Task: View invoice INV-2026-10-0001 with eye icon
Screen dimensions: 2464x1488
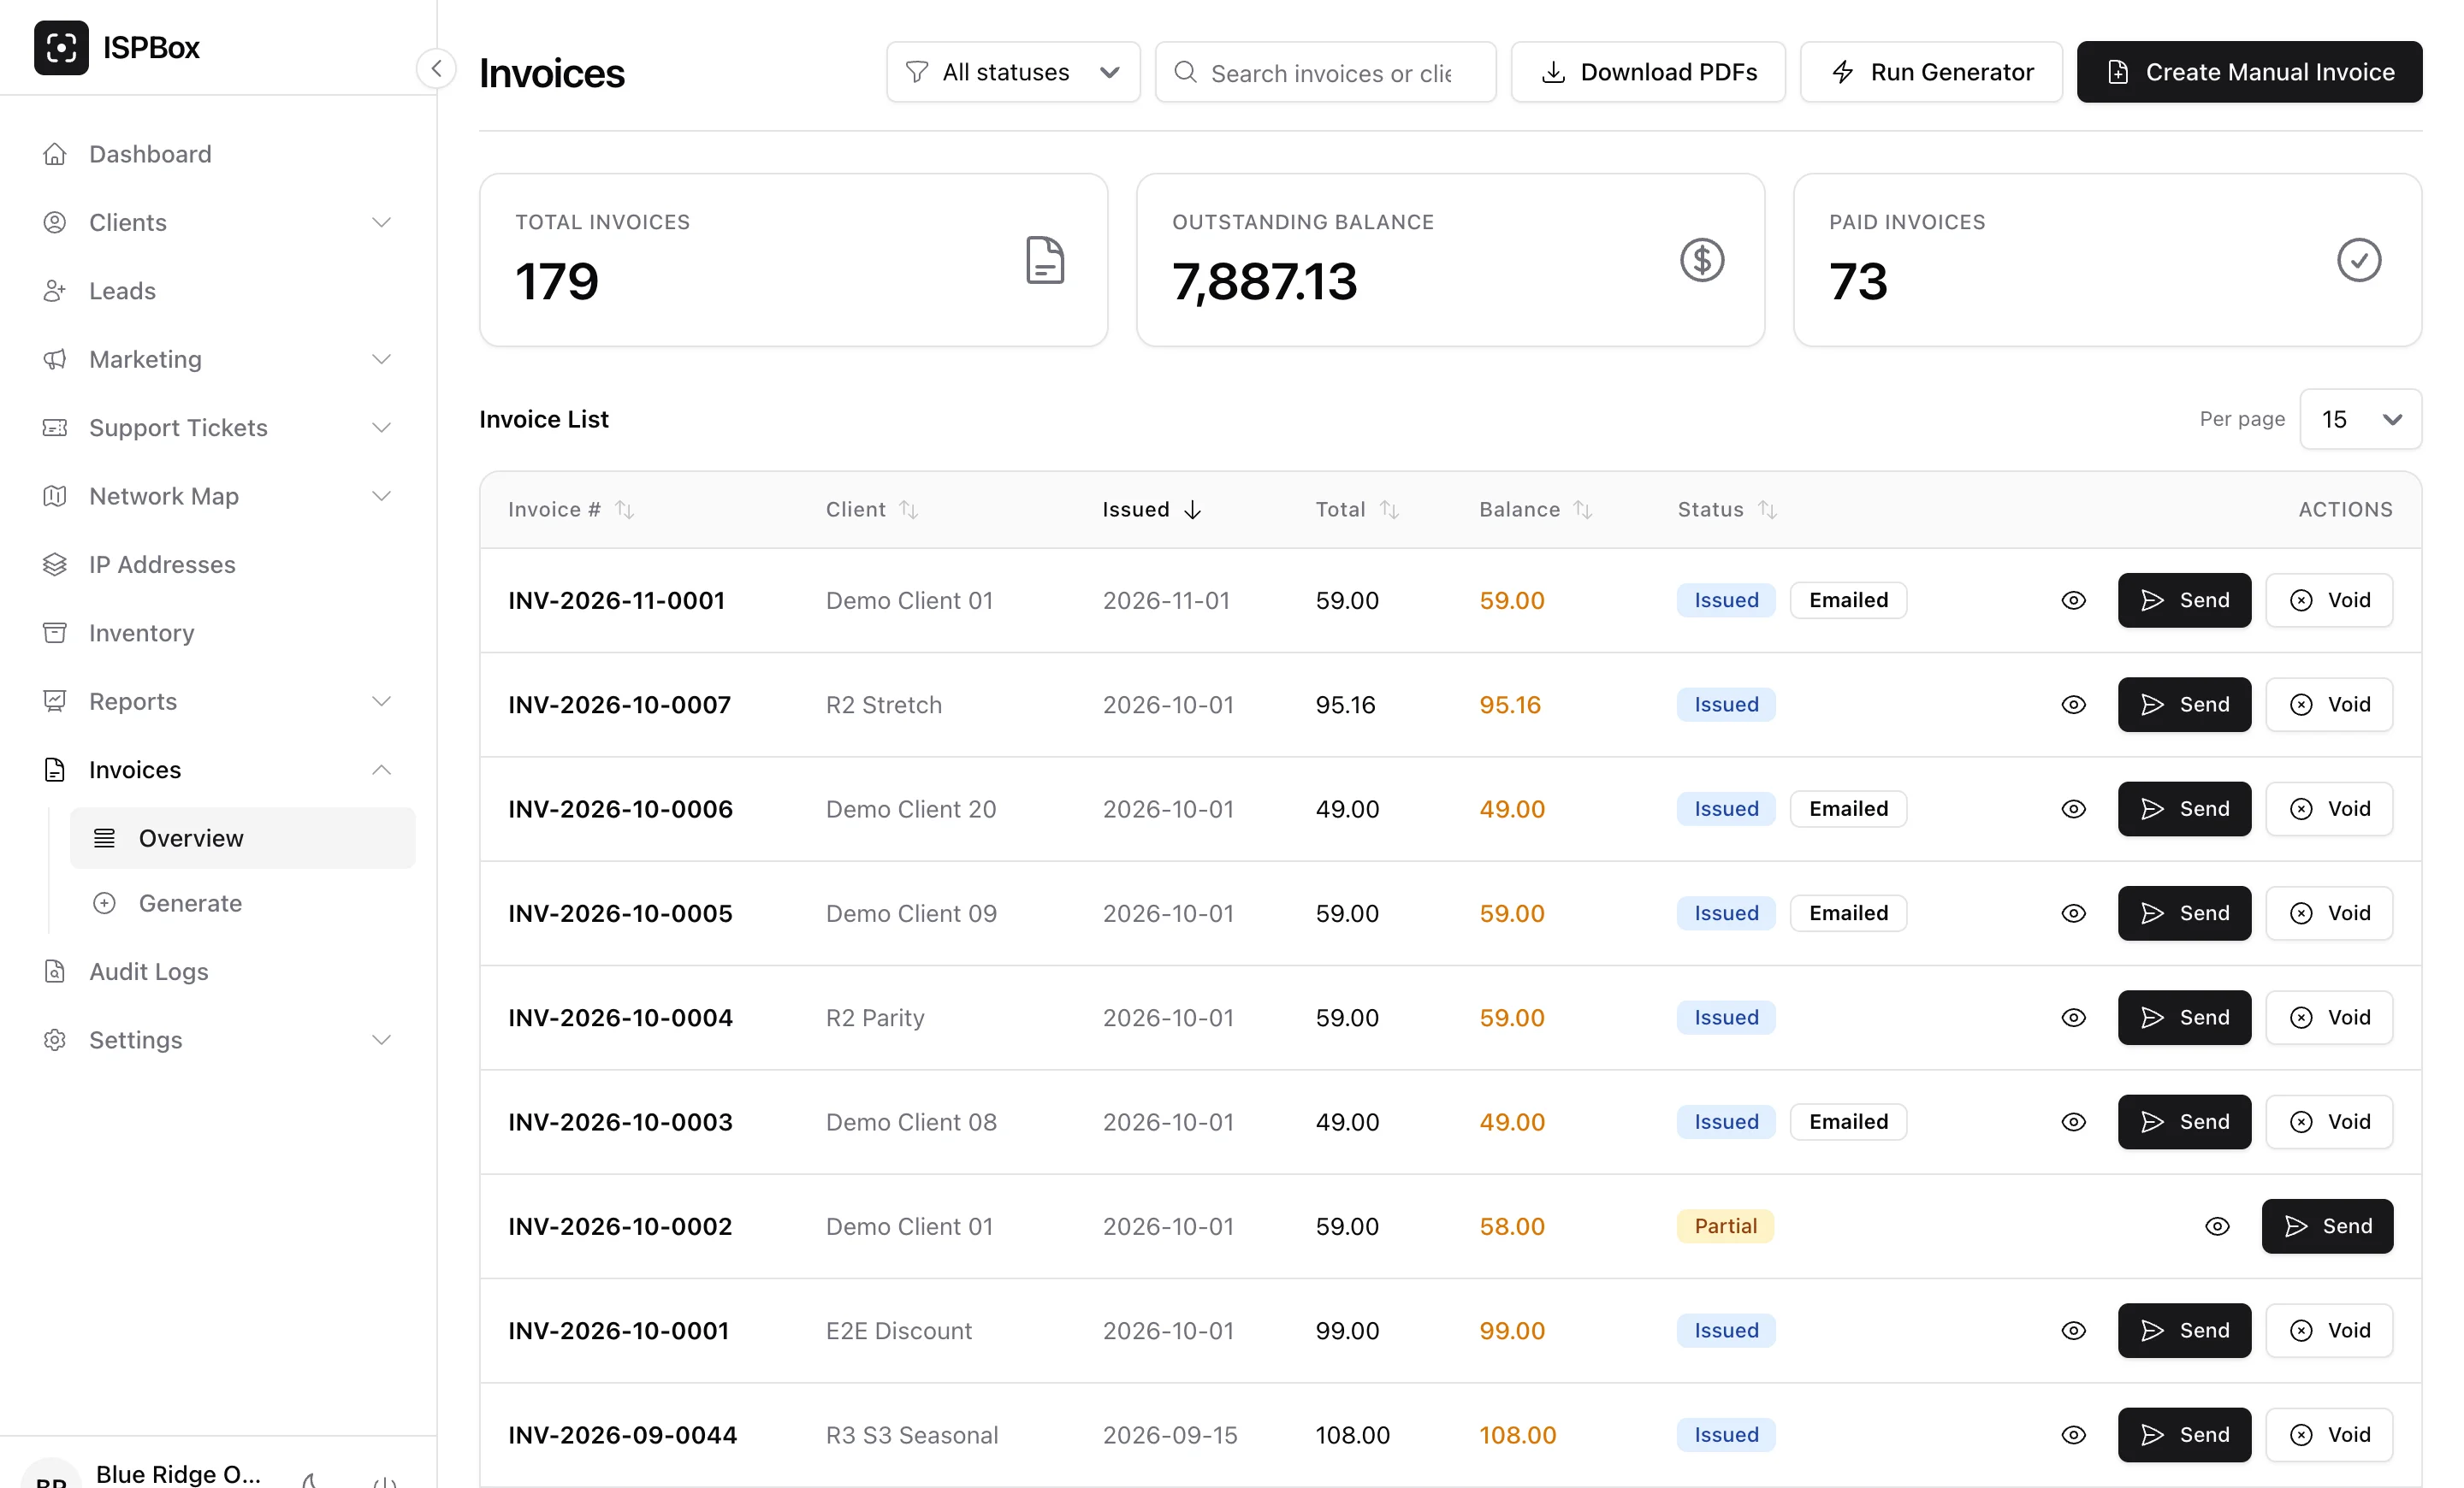Action: [2073, 1332]
